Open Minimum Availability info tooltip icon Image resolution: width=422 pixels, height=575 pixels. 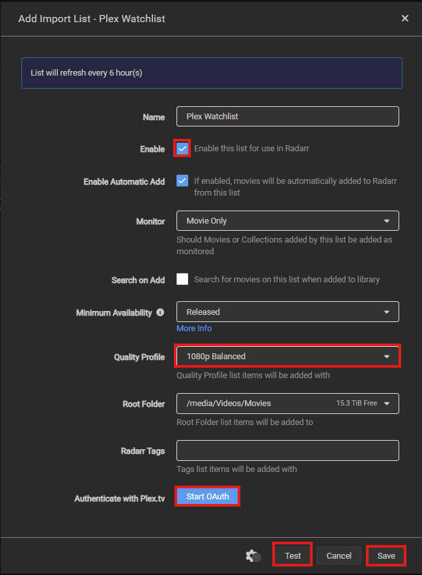pos(160,312)
